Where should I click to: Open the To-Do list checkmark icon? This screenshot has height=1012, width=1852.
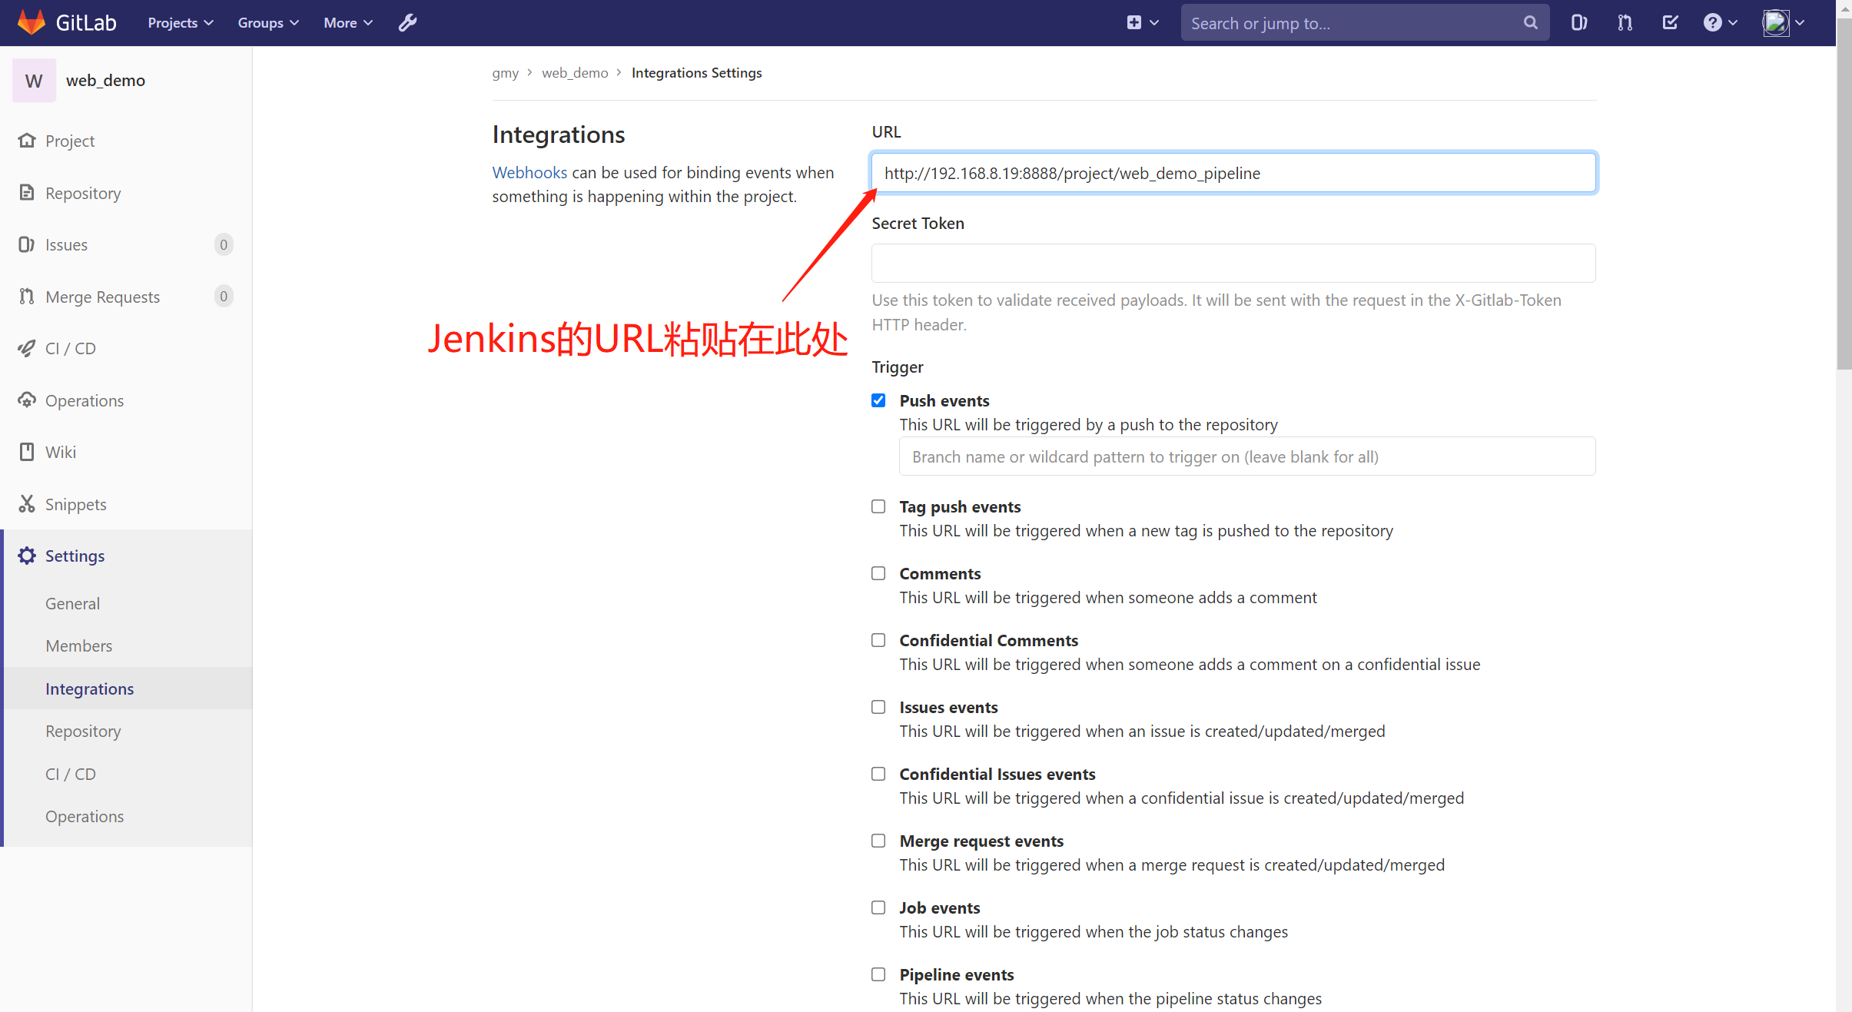click(x=1670, y=23)
